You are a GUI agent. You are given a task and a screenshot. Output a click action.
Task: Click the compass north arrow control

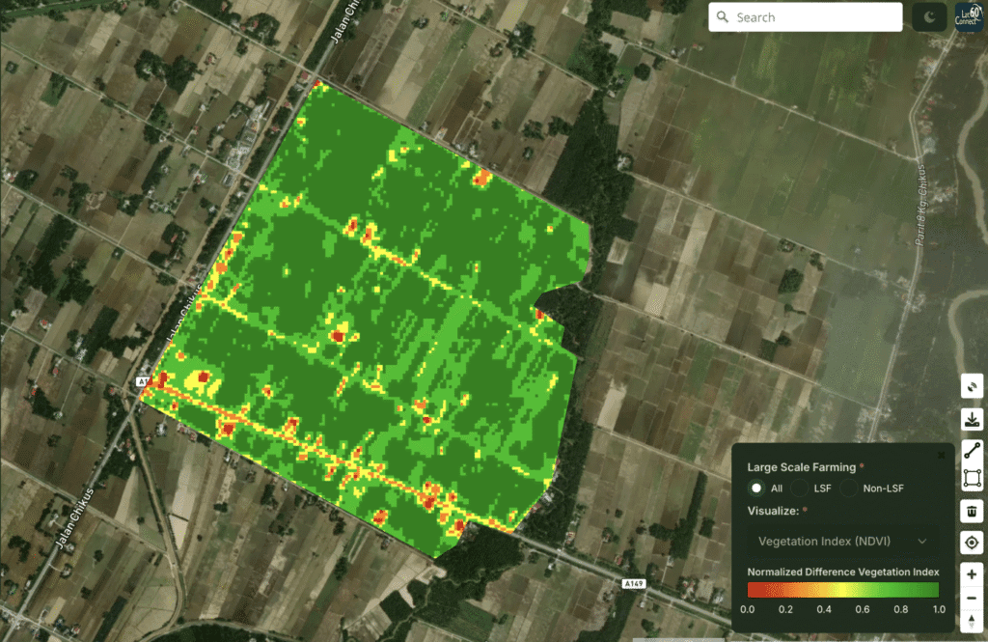click(x=972, y=624)
